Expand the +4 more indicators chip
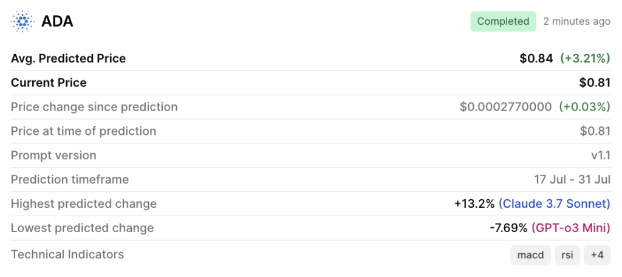622x277 pixels. [597, 255]
